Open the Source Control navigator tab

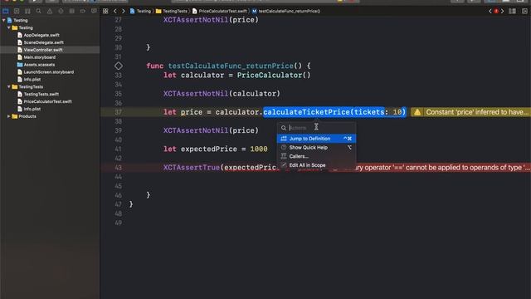tap(17, 11)
